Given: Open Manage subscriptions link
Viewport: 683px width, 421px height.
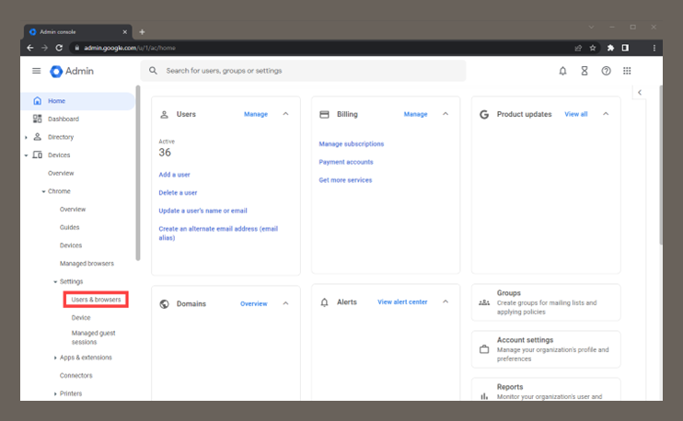Looking at the screenshot, I should 351,144.
